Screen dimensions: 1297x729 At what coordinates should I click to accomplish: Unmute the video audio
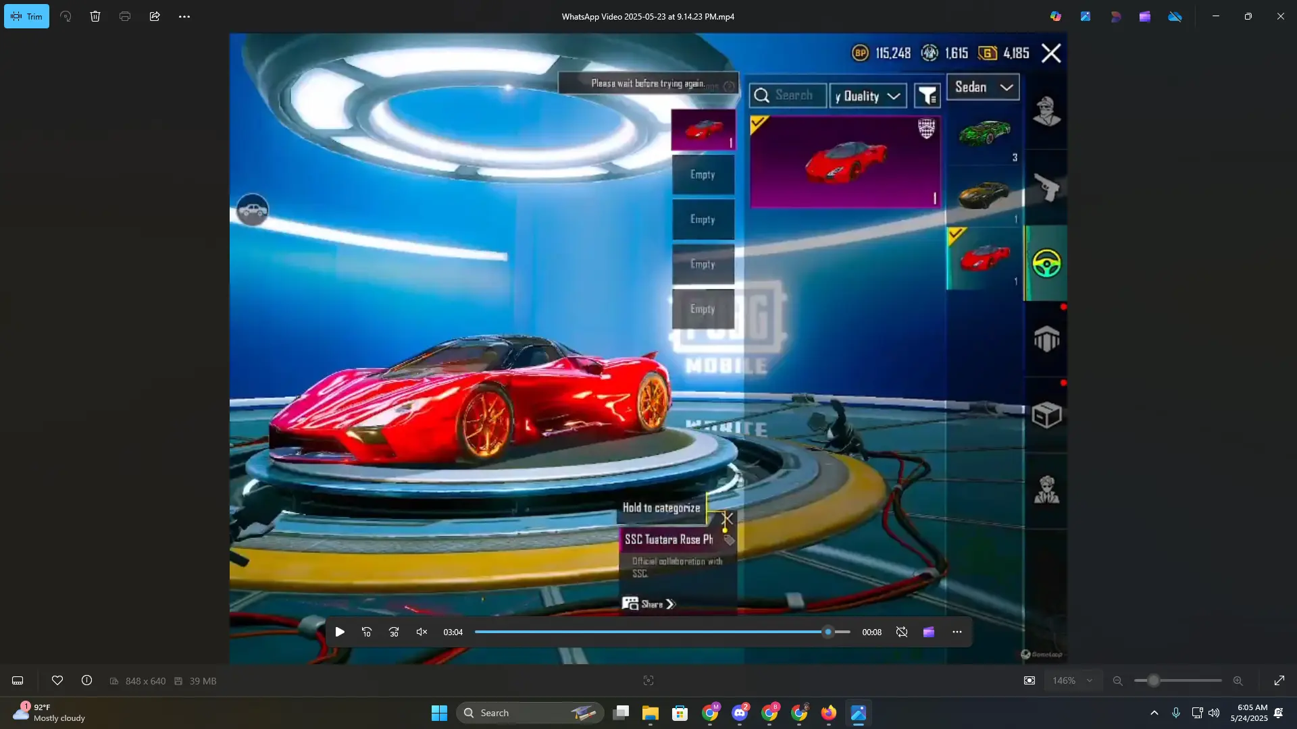(422, 632)
